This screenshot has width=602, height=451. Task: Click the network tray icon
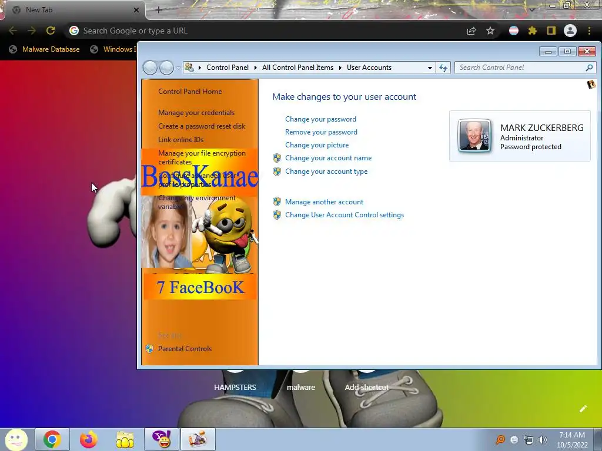click(529, 440)
